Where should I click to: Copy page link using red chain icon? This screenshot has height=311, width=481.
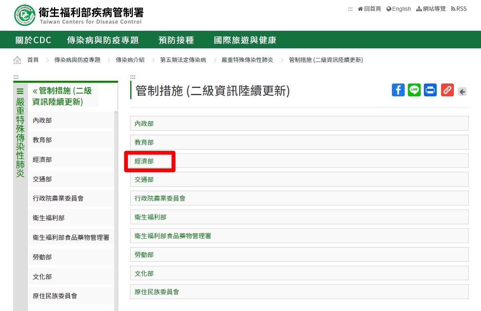coord(447,90)
